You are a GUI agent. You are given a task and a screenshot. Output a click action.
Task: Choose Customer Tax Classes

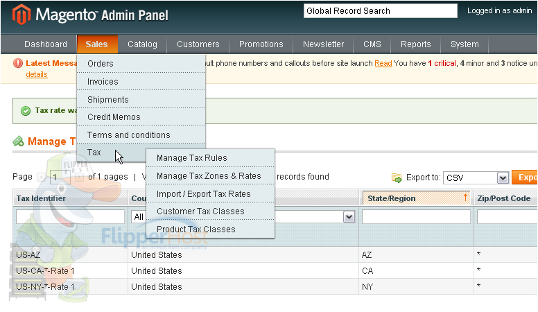pyautogui.click(x=210, y=211)
